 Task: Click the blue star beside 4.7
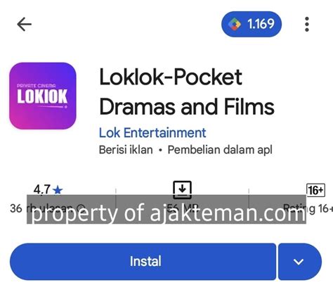tap(58, 190)
